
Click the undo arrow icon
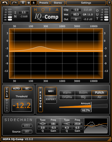pos(5,3)
